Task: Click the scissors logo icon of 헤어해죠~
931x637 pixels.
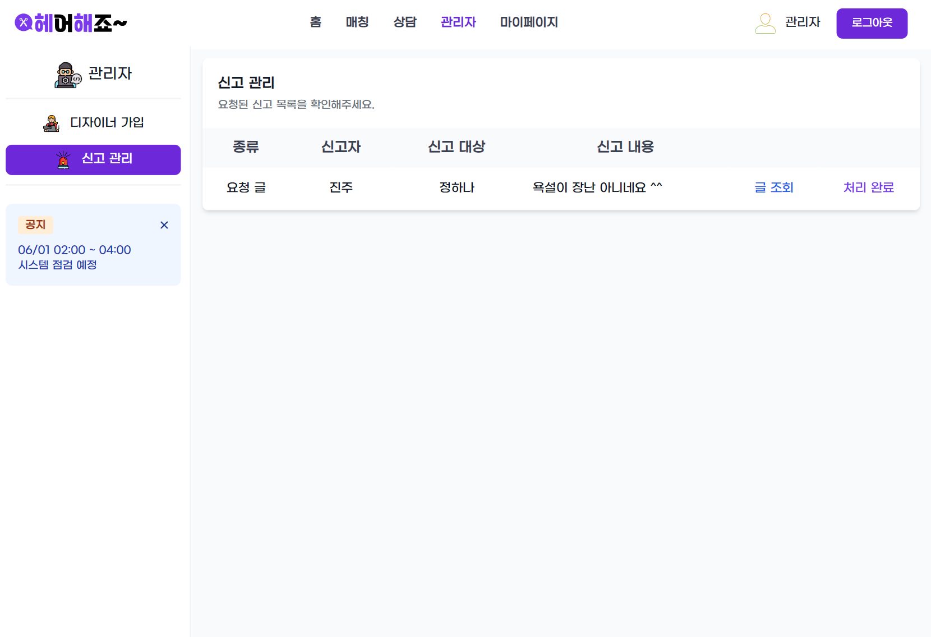Action: pyautogui.click(x=24, y=23)
